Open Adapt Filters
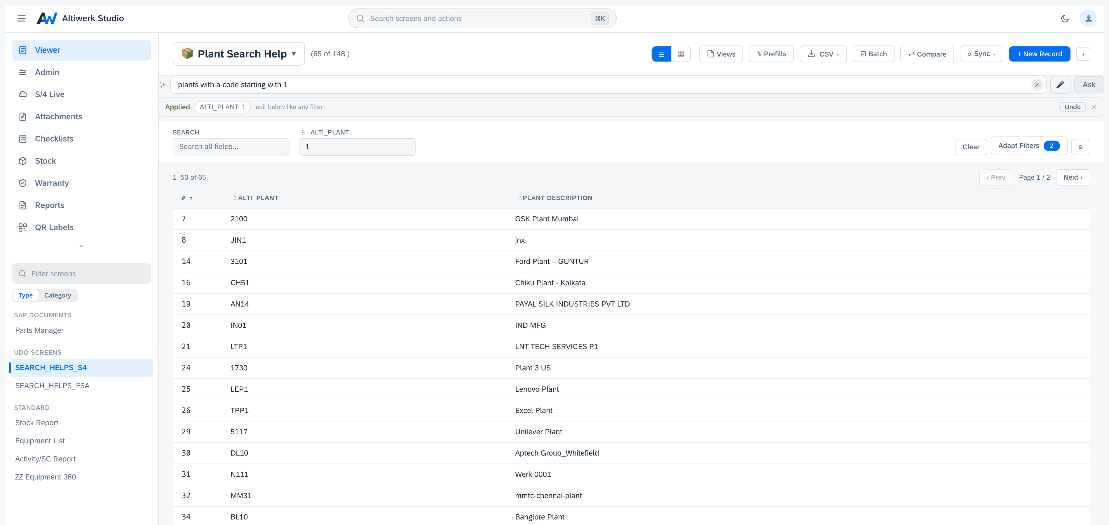Screen dimensions: 1109x525 [1029, 146]
